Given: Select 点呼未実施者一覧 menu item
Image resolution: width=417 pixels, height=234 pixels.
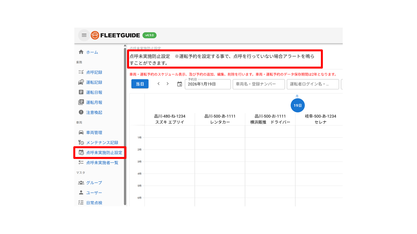Looking at the screenshot, I should click(102, 162).
